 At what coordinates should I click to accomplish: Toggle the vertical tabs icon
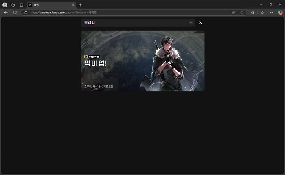pos(22,5)
